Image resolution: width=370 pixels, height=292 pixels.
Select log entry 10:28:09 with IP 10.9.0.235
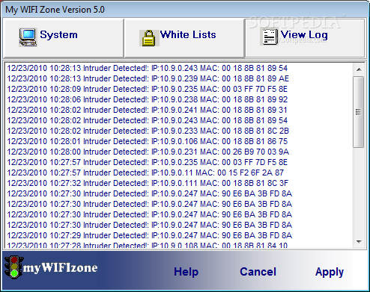148,89
